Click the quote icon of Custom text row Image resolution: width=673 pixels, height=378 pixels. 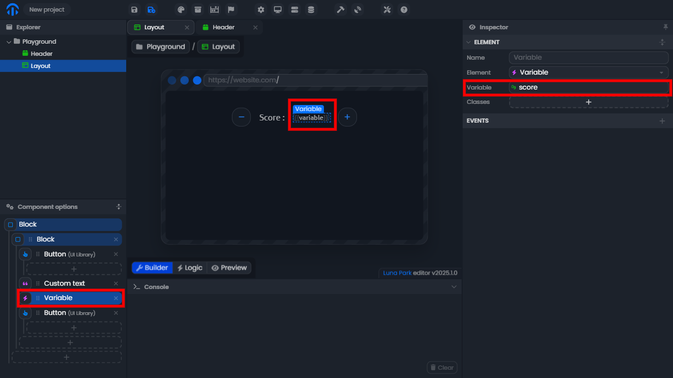point(25,283)
